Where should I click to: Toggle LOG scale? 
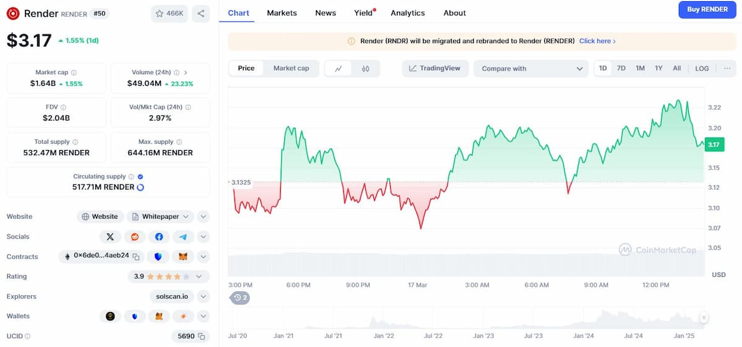pyautogui.click(x=702, y=69)
